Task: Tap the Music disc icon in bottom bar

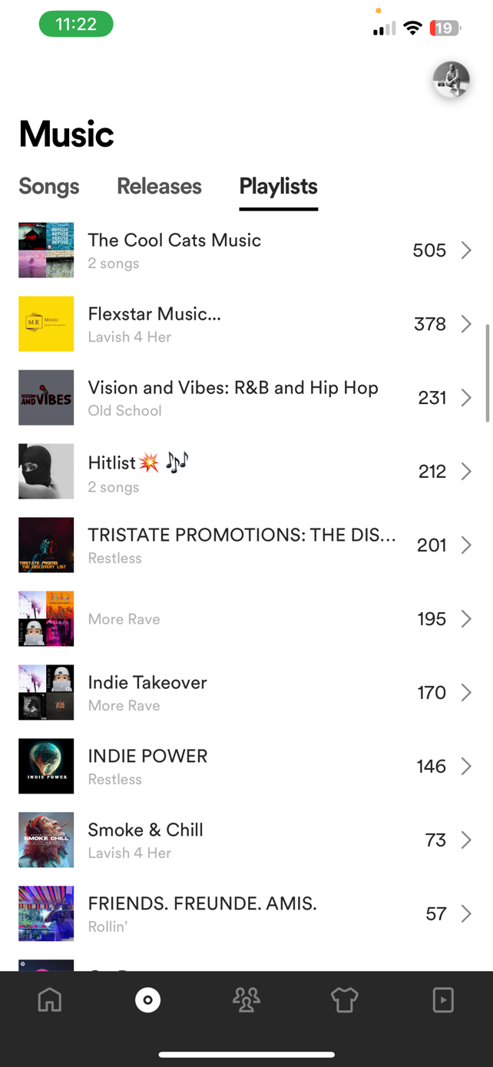Action: click(x=147, y=1000)
